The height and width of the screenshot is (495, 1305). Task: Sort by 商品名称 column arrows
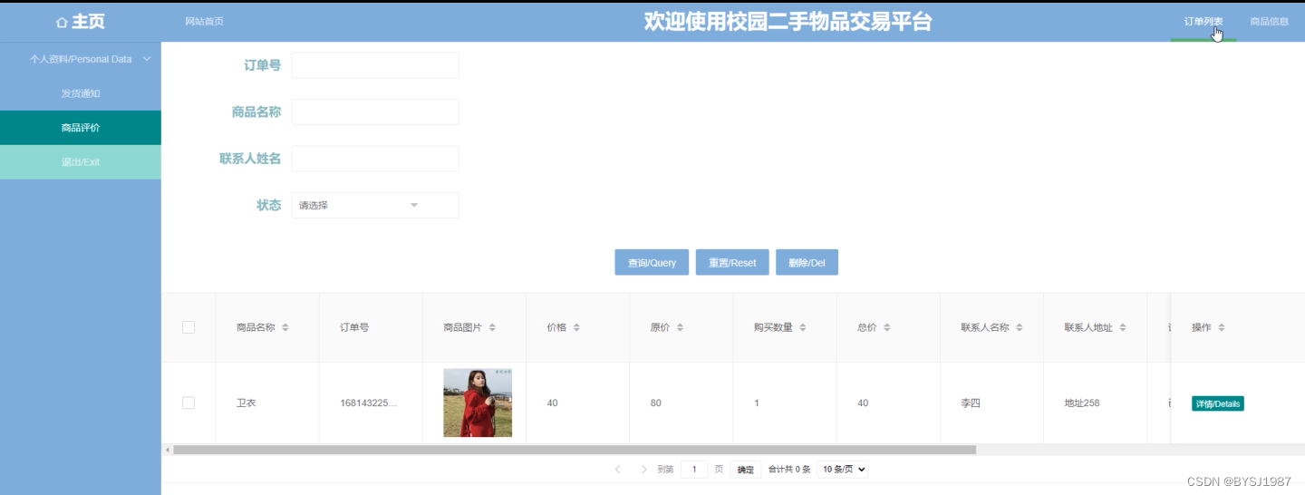(x=285, y=327)
